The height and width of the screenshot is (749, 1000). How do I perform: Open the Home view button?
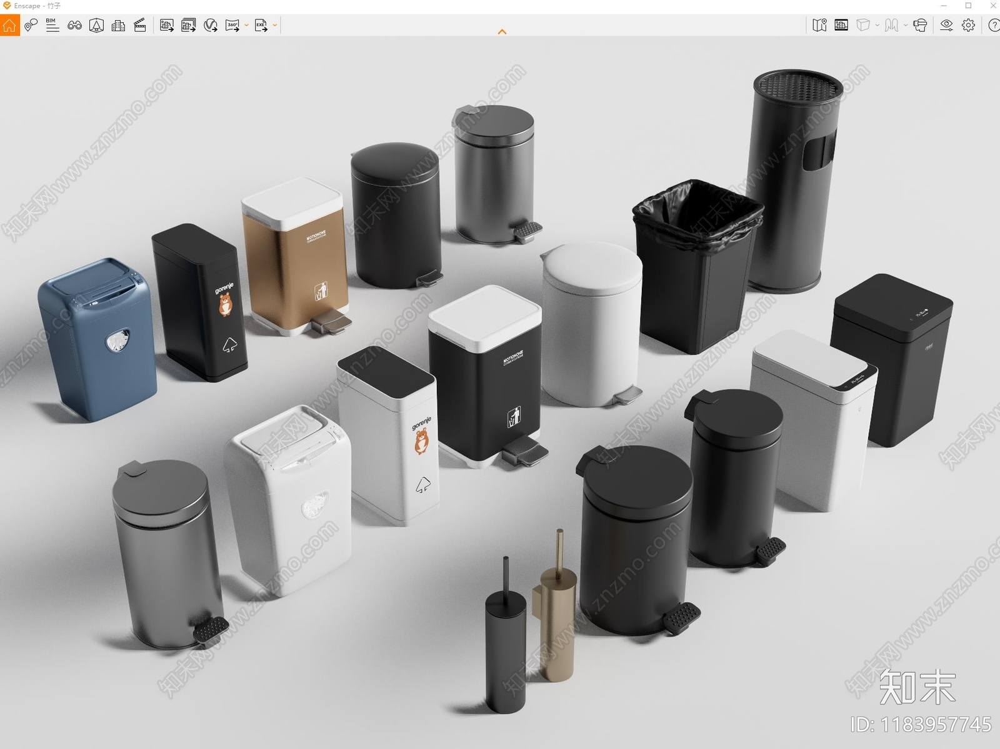pyautogui.click(x=10, y=25)
